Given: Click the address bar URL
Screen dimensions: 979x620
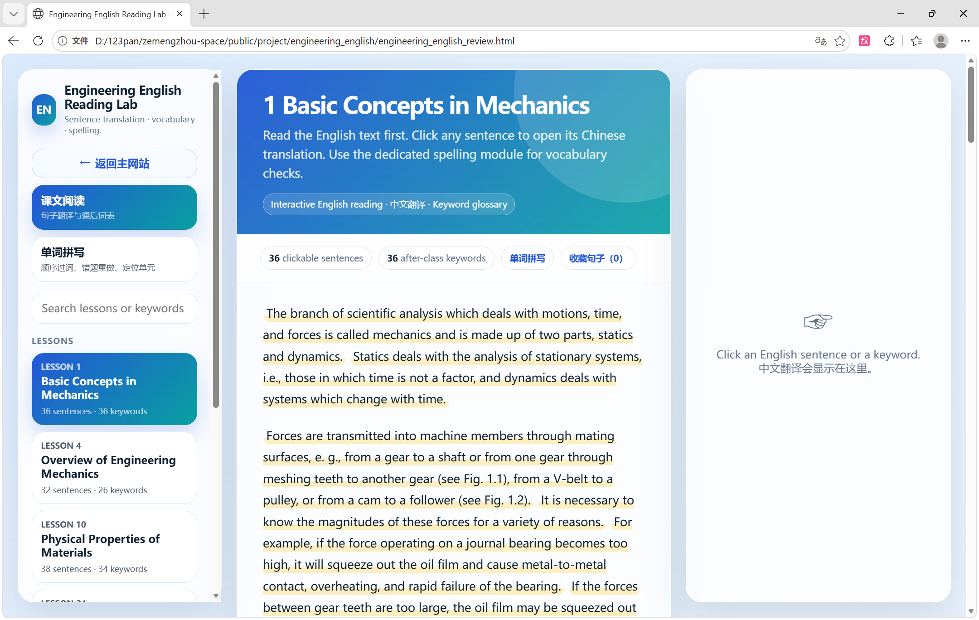Looking at the screenshot, I should [305, 41].
